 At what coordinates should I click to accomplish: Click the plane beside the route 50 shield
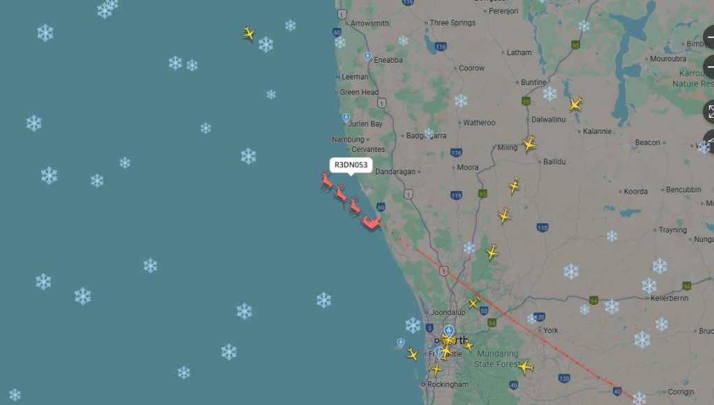point(473,303)
